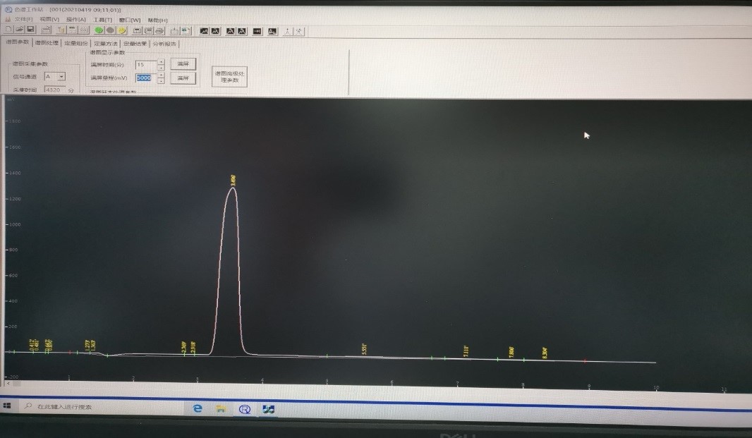Click the 谱图高级处理参数 button
The image size is (752, 438).
(x=230, y=77)
